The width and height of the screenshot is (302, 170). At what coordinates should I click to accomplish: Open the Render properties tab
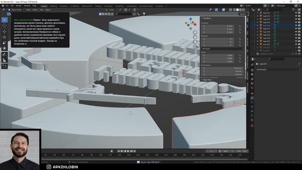tap(252, 70)
